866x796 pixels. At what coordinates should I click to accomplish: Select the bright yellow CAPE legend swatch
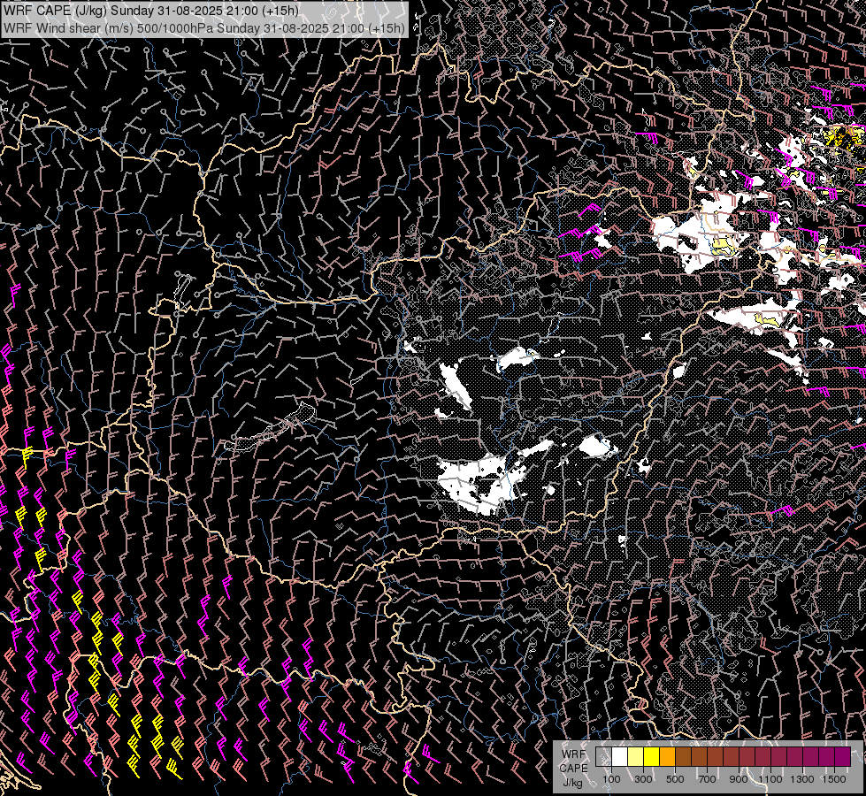point(652,757)
